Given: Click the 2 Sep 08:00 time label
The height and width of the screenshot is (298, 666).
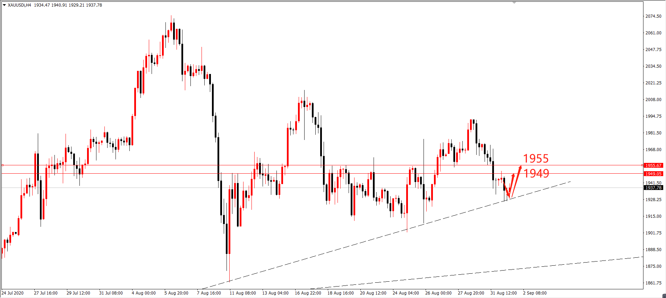Looking at the screenshot, I should click(535, 293).
